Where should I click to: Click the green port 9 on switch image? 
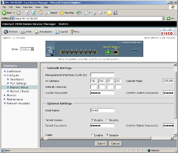tap(108, 52)
